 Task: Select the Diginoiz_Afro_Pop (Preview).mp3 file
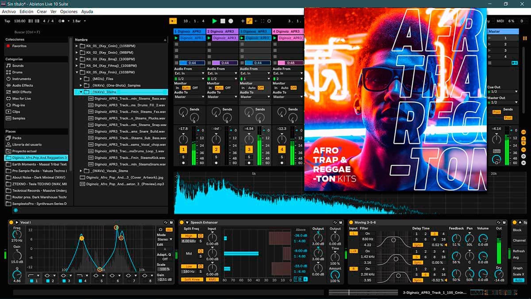[x=122, y=184]
